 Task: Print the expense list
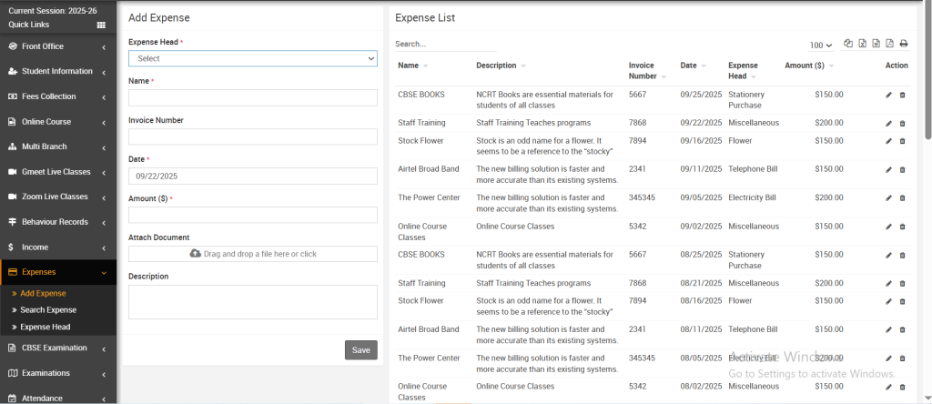(903, 44)
